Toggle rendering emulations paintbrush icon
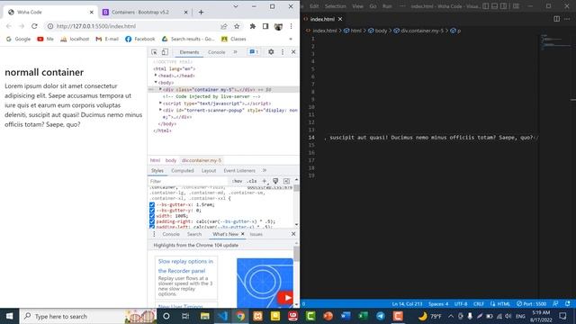The width and height of the screenshot is (576, 324). [275, 181]
